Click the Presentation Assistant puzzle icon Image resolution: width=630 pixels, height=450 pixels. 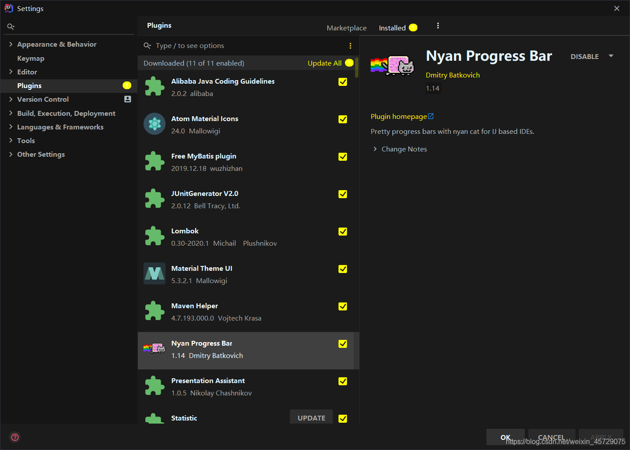click(155, 386)
